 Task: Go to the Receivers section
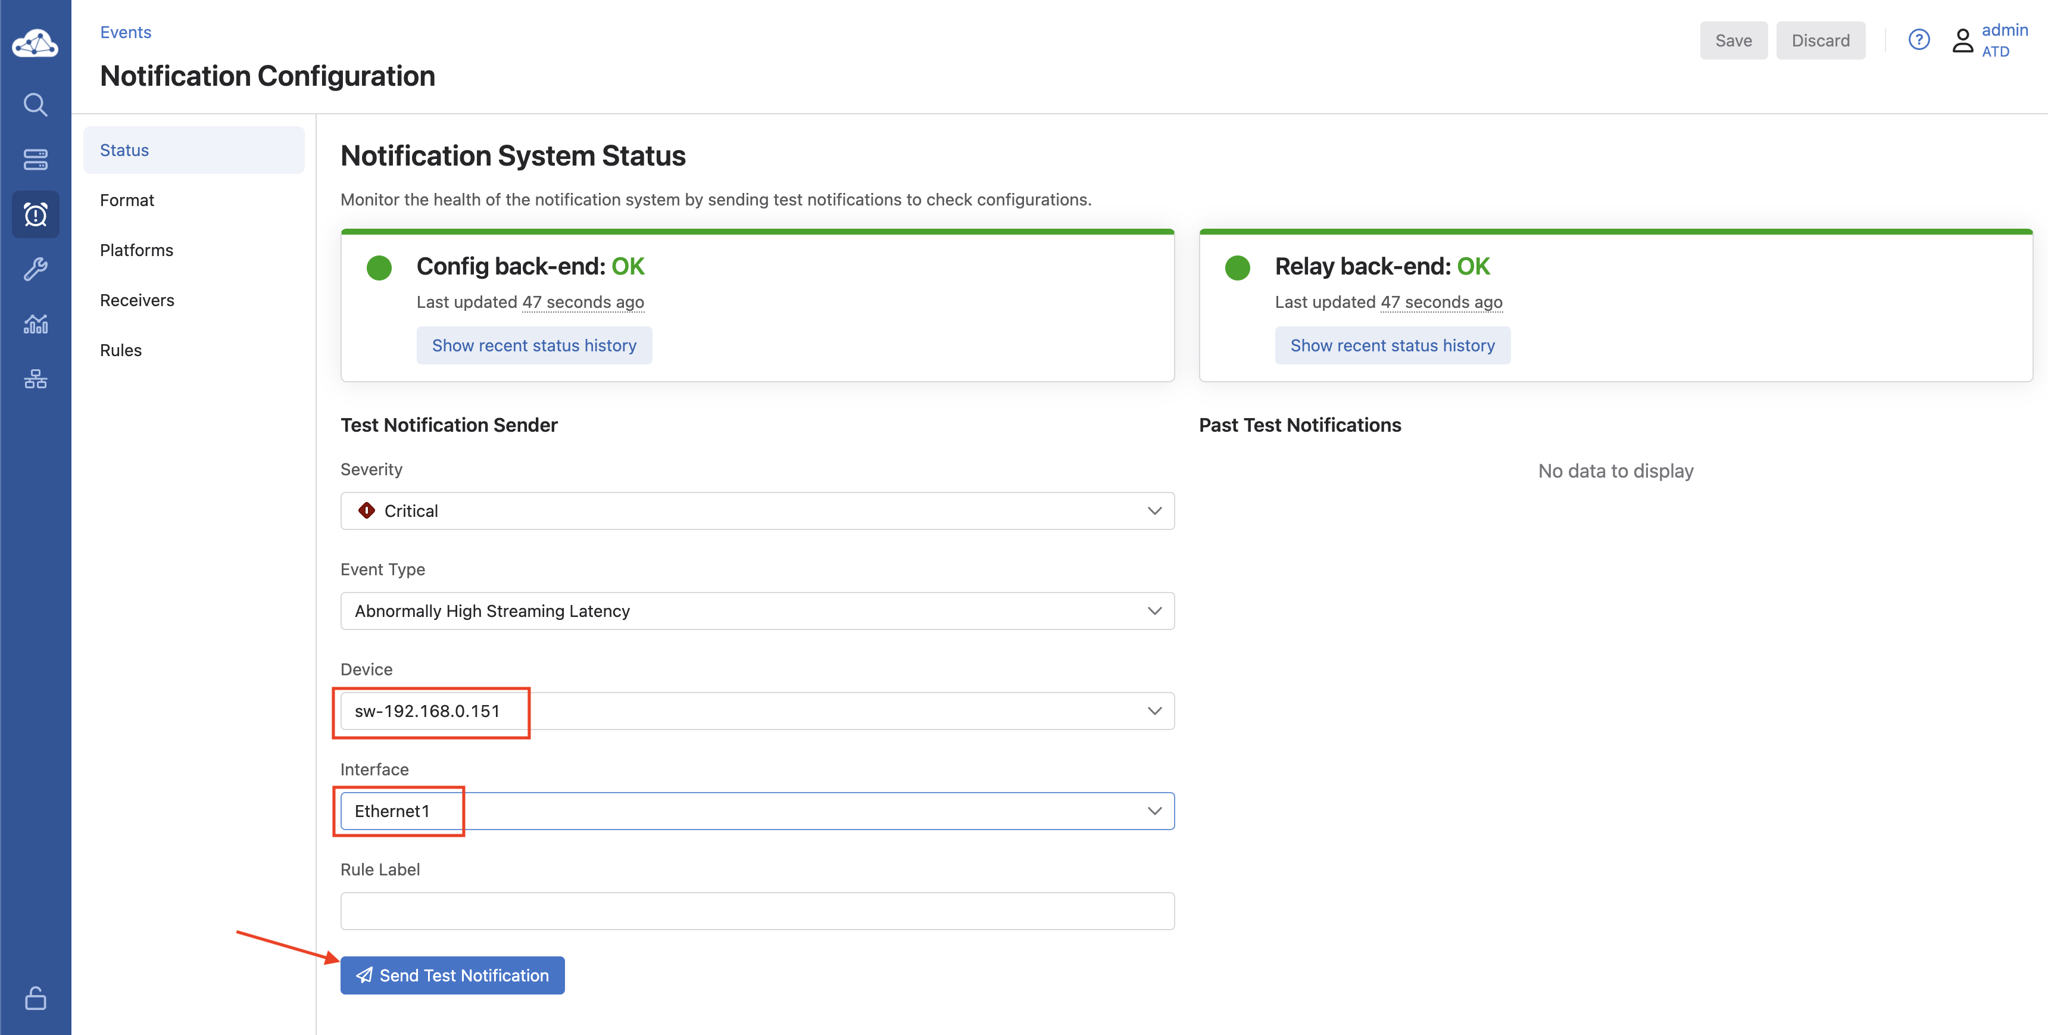[137, 300]
